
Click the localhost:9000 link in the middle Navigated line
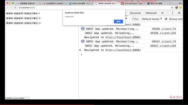(x=123, y=37)
